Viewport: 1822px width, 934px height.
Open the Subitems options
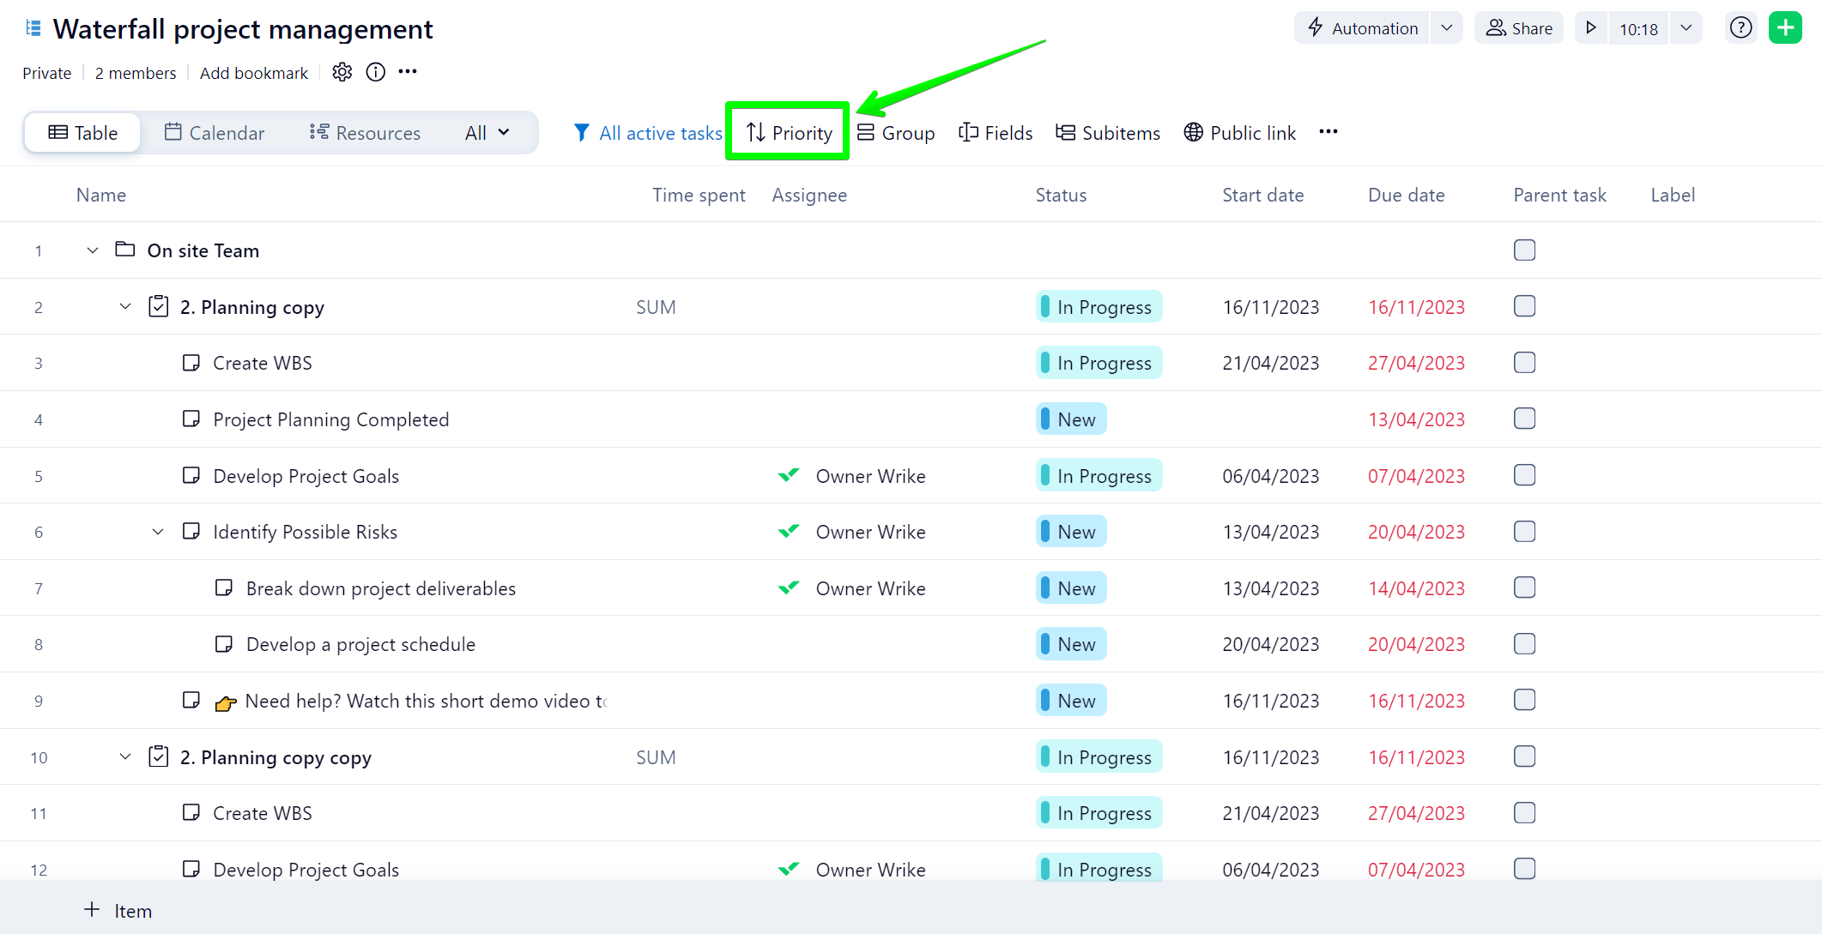click(x=1108, y=133)
